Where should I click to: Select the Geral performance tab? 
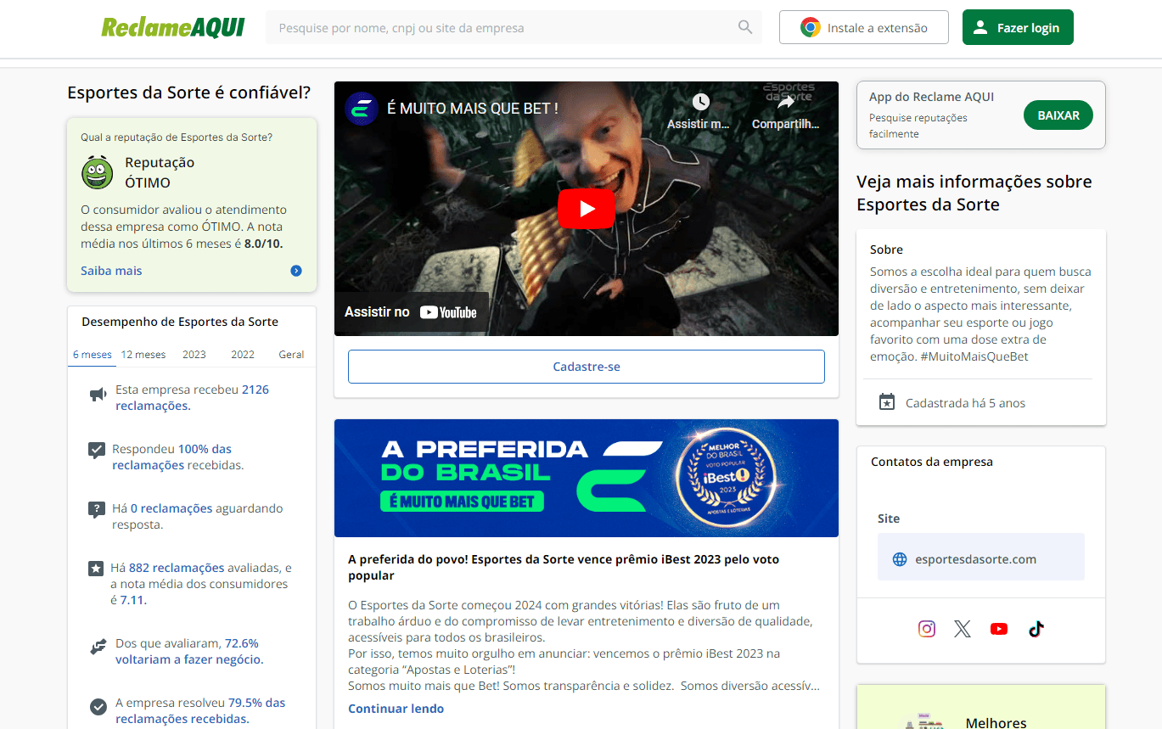(x=291, y=355)
